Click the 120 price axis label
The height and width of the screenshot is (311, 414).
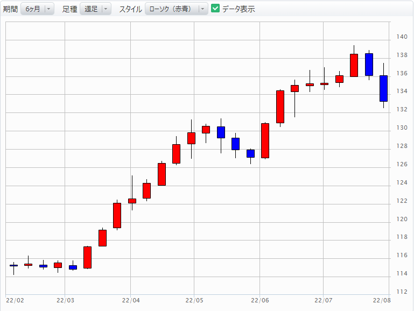(x=402, y=219)
